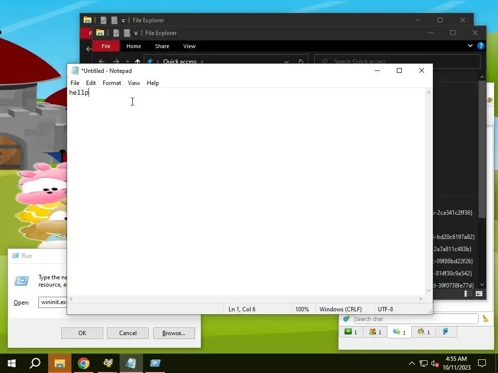Switch File Explorer to the large icons view
Image resolution: width=498 pixels, height=373 pixels.
pyautogui.click(x=479, y=294)
